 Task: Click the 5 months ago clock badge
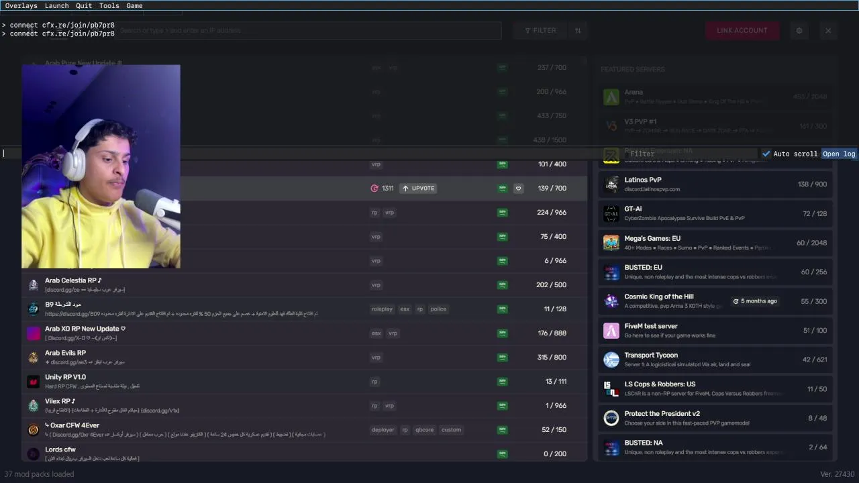(755, 301)
